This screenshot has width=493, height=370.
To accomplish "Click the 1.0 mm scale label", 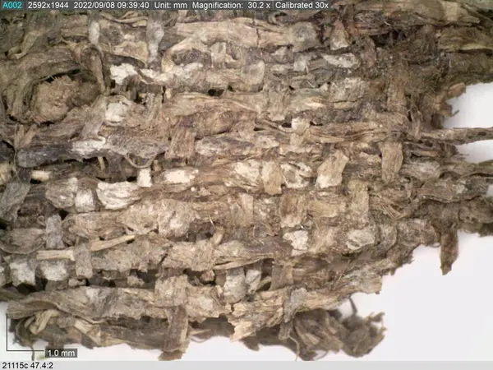I will point(62,353).
